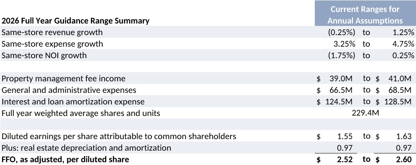Screen dimensions: 416x165
Task: Click the Same-store revenue growth row label
Action: pos(52,32)
